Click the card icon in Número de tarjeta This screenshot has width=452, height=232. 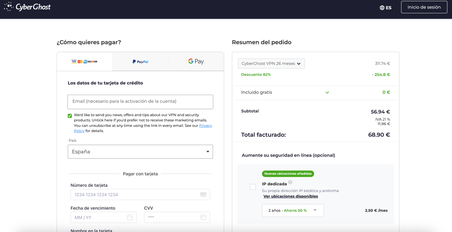[203, 195]
